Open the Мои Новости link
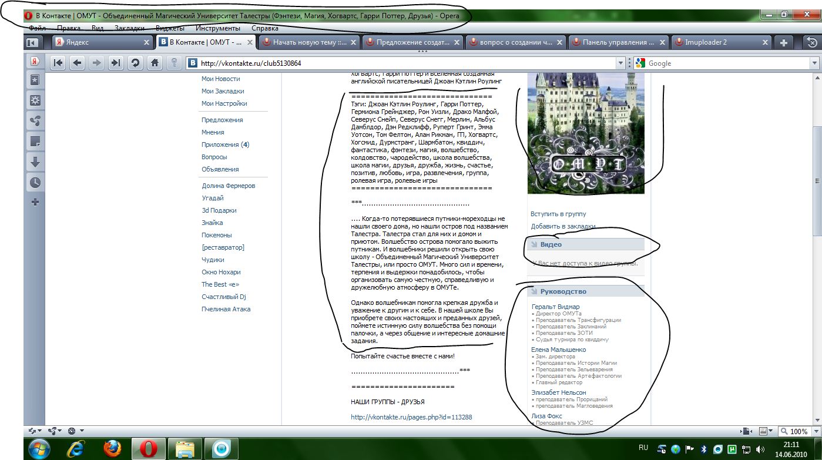This screenshot has height=460, width=822. 221,79
